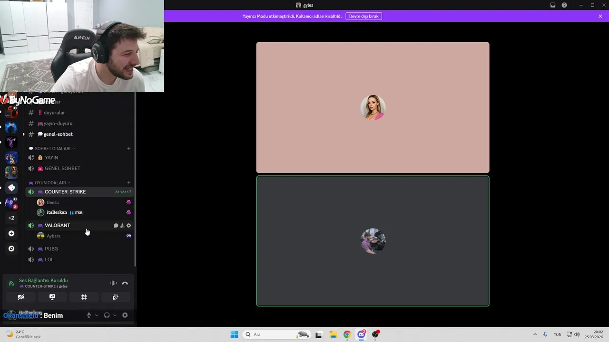Create invite for VALORANT channel
609x342 pixels.
[x=122, y=226]
